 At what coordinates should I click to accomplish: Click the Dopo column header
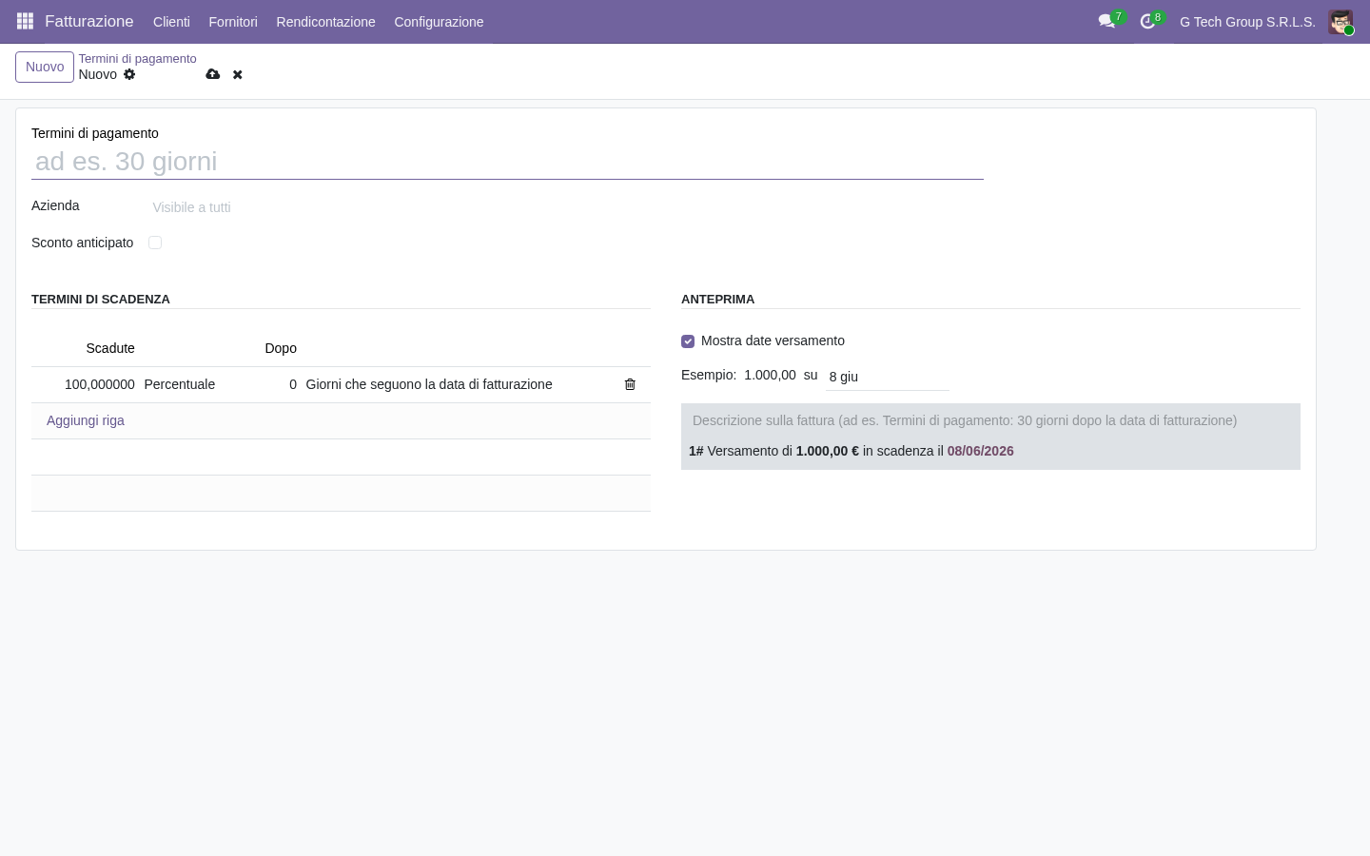coord(281,348)
